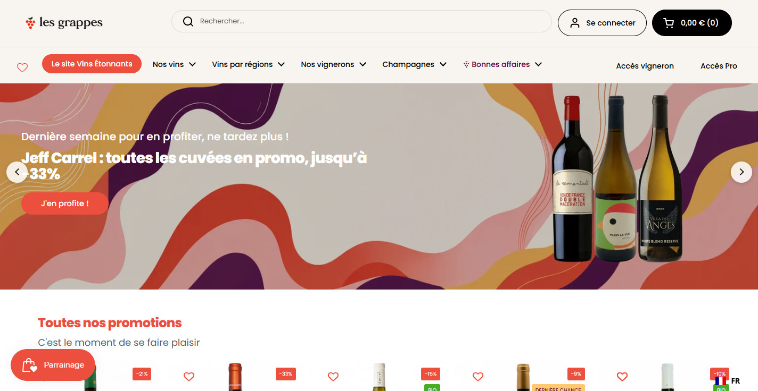Click the search magnifier icon
This screenshot has height=391, width=758.
tap(188, 21)
